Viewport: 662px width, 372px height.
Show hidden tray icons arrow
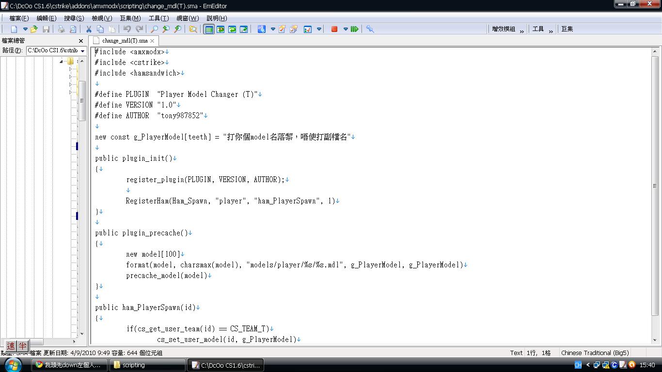point(588,365)
